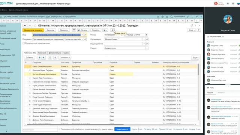Open Пожарная безопасность section in sidebar
This screenshot has height=135, width=240.
(9, 89)
